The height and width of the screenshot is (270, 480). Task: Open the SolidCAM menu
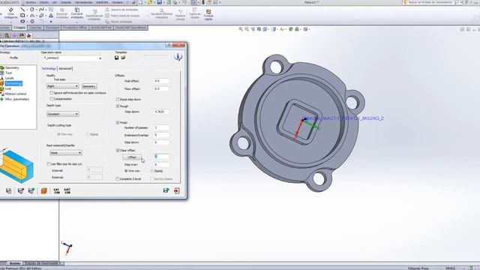[x=102, y=2]
